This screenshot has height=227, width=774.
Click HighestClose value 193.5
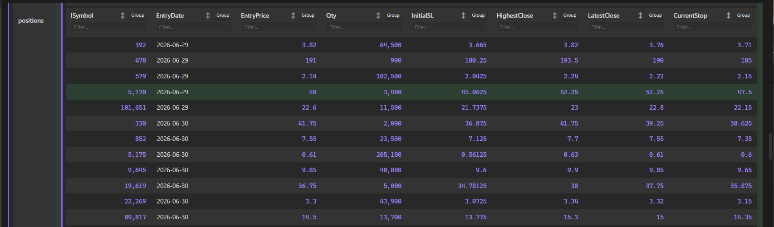click(569, 60)
